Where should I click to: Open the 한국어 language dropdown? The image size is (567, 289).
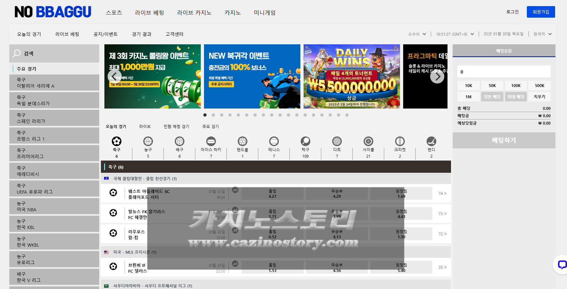(543, 34)
